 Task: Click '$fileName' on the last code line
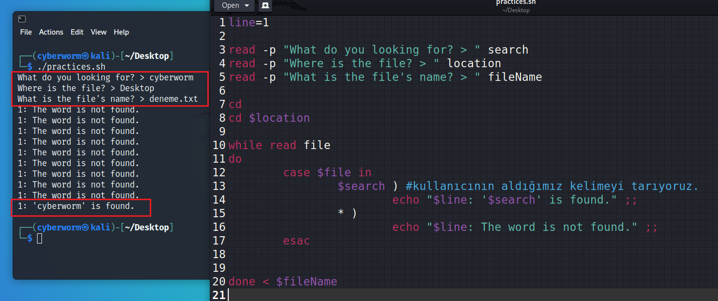[x=306, y=282]
